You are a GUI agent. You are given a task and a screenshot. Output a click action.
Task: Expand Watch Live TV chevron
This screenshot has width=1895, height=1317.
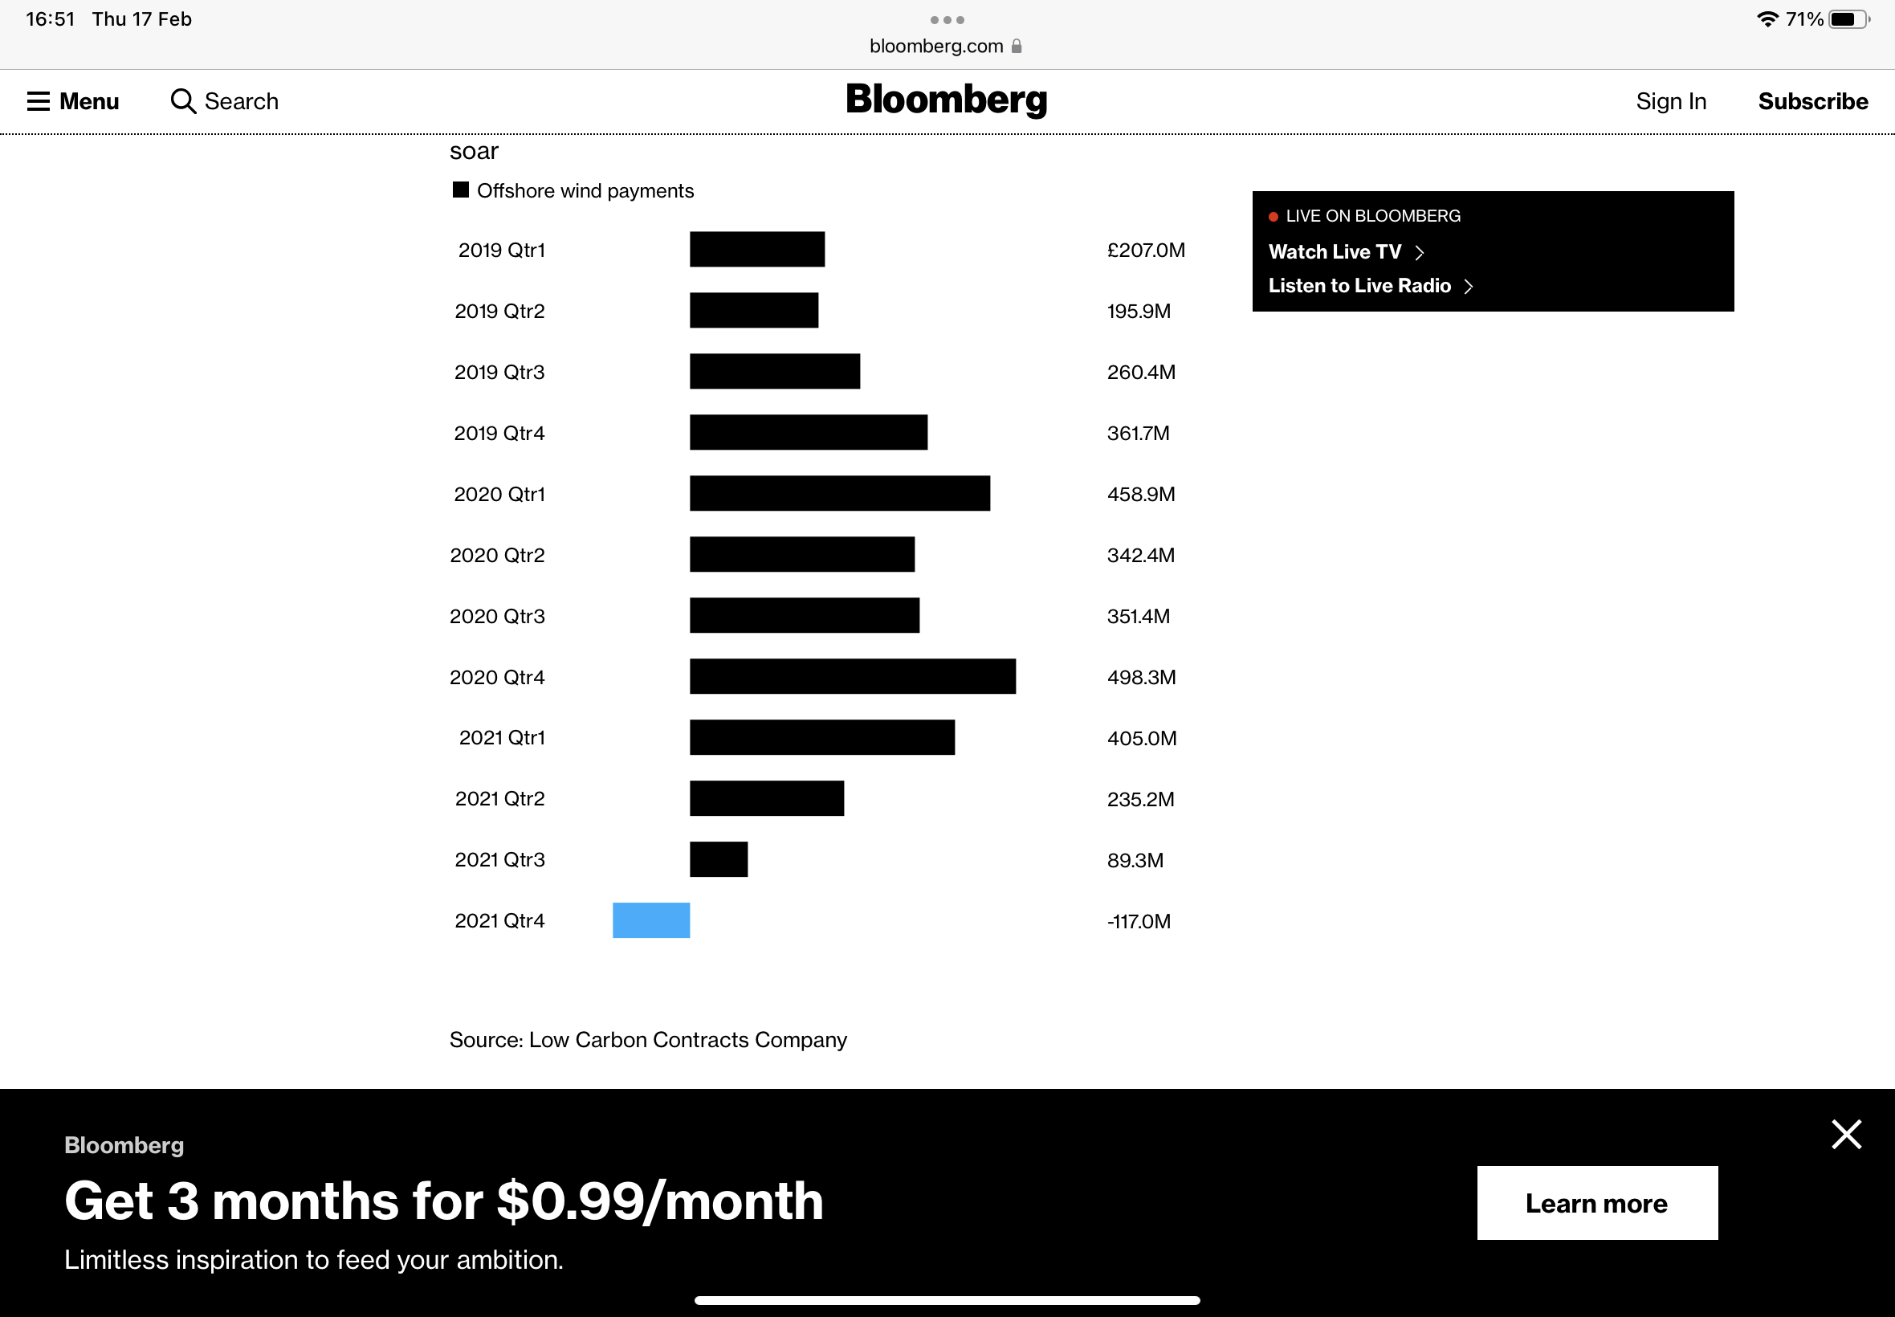point(1419,252)
